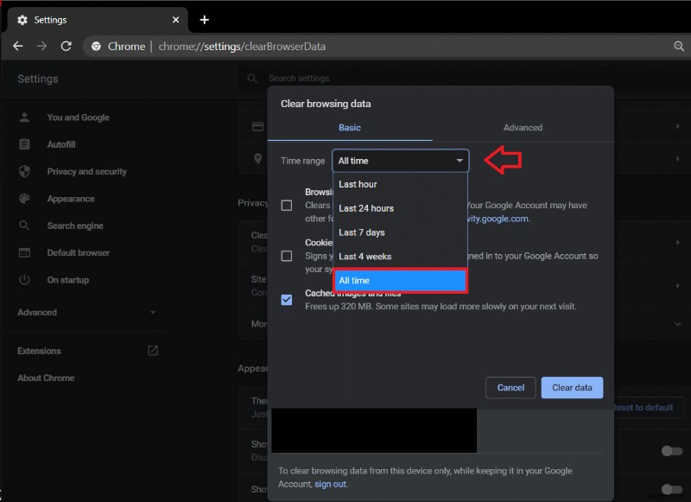This screenshot has height=502, width=691.
Task: Reload the page with the refresh icon
Action: coord(66,46)
